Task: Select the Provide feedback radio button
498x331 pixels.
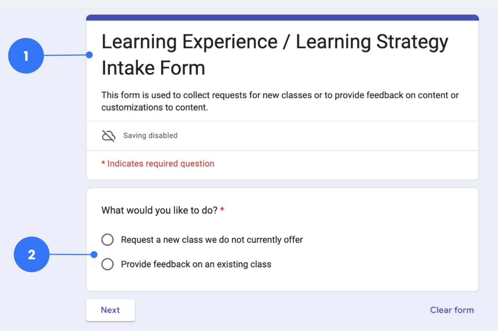Action: [x=107, y=264]
